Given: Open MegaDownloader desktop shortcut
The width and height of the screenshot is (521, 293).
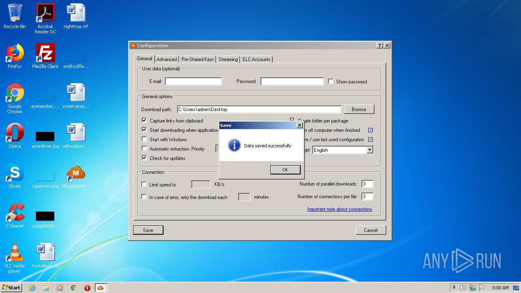Looking at the screenshot, I should (x=76, y=176).
